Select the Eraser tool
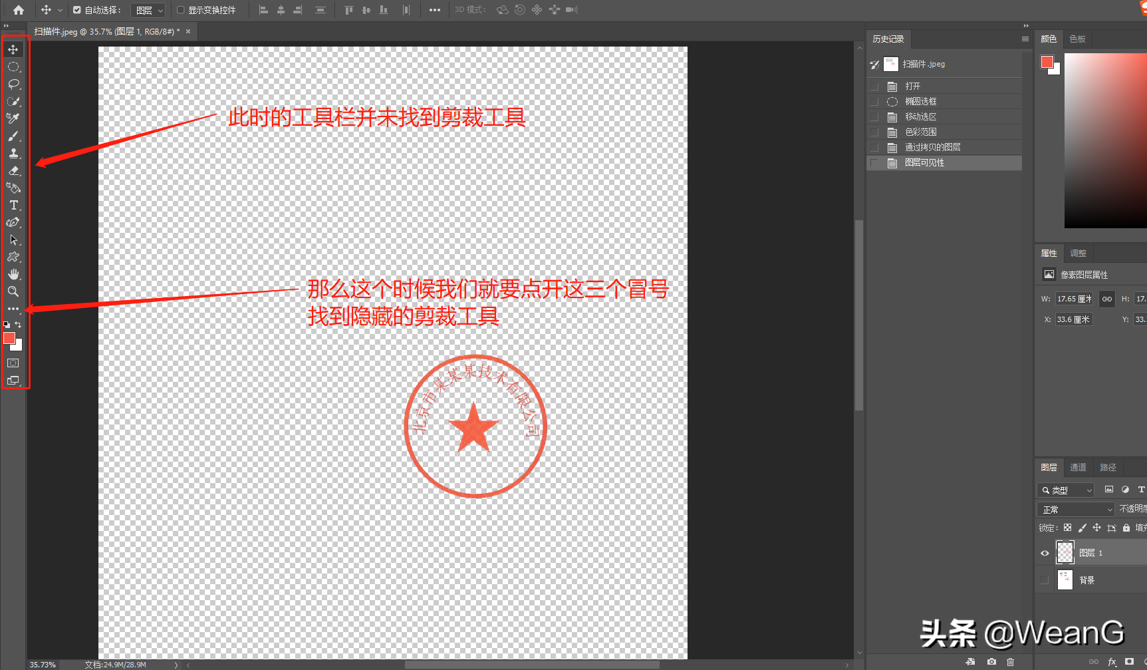 click(13, 170)
